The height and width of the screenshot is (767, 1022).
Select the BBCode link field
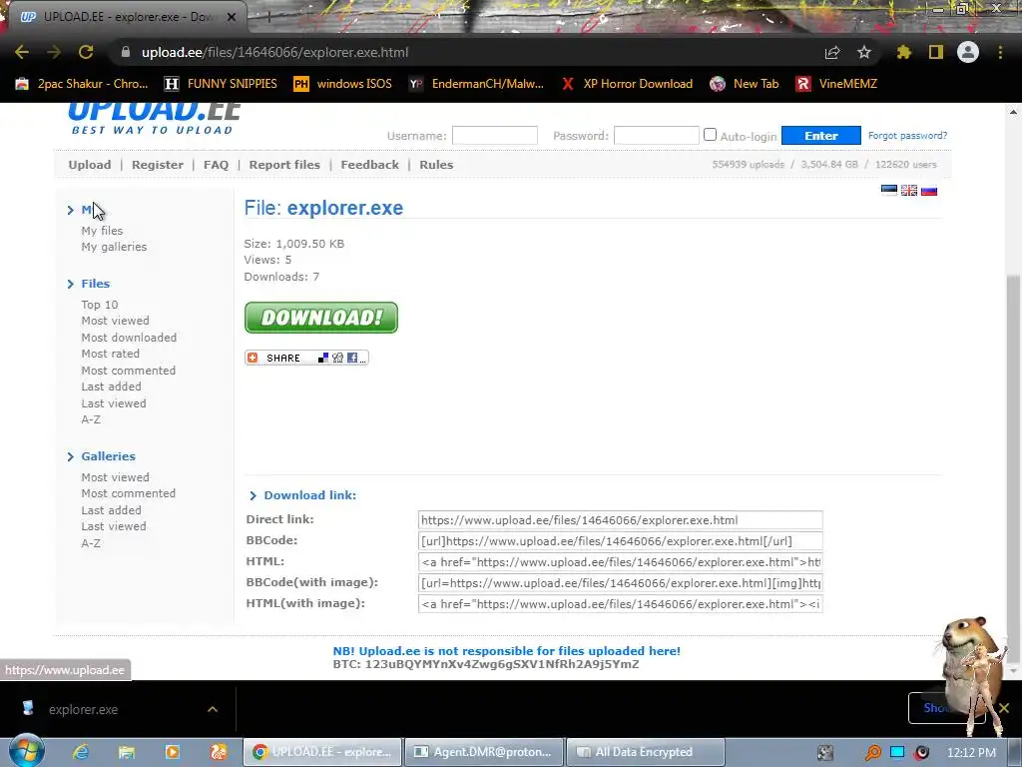point(620,540)
